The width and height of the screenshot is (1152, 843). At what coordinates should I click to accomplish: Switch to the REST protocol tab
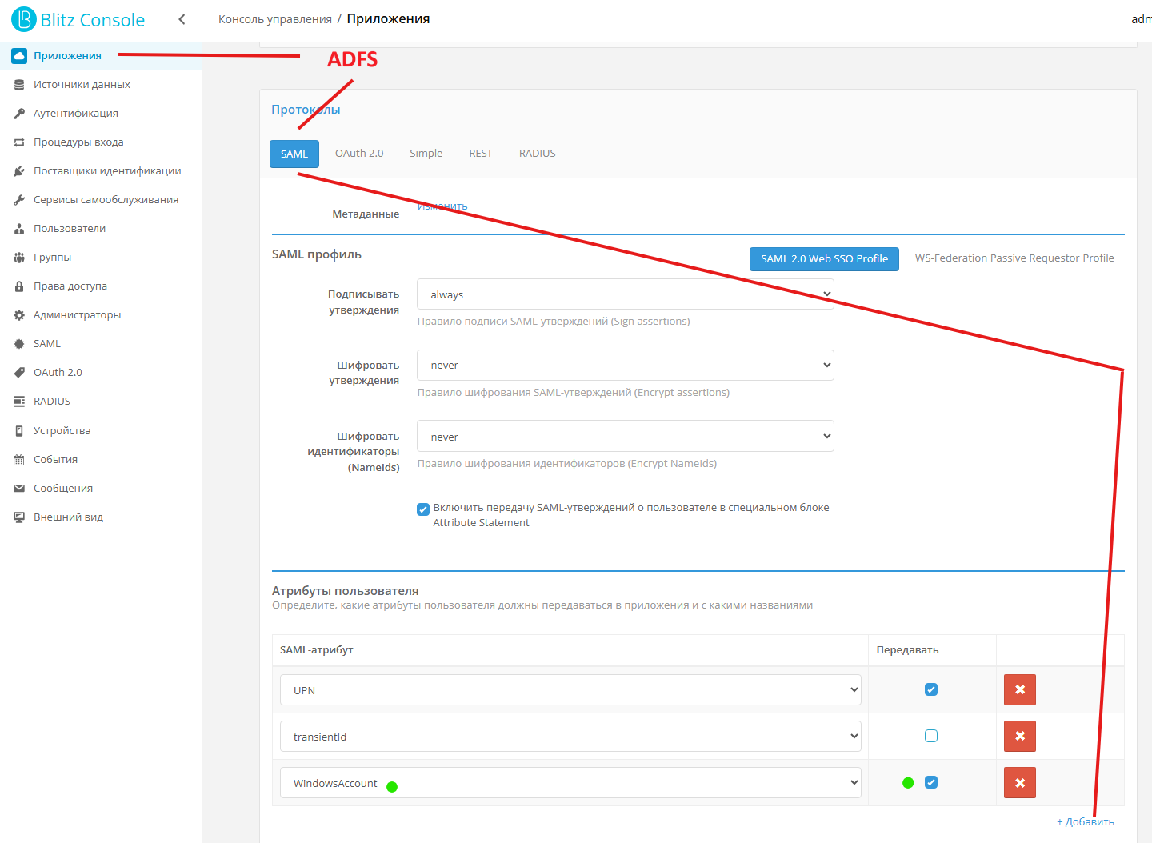click(x=481, y=154)
